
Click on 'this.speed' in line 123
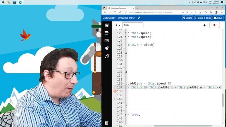click(x=140, y=33)
